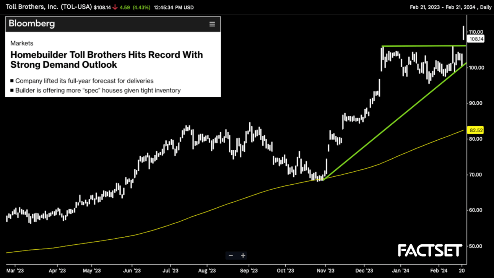Screen dimensions: 494x278
Task: Click the red down arrow price change indicator
Action: [x=115, y=7]
